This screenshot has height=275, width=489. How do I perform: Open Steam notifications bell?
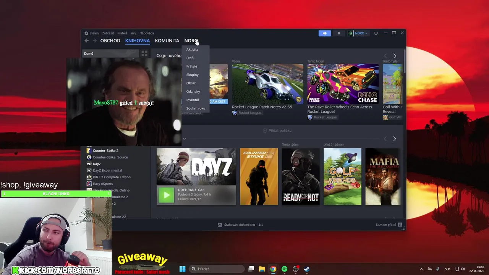pos(339,33)
